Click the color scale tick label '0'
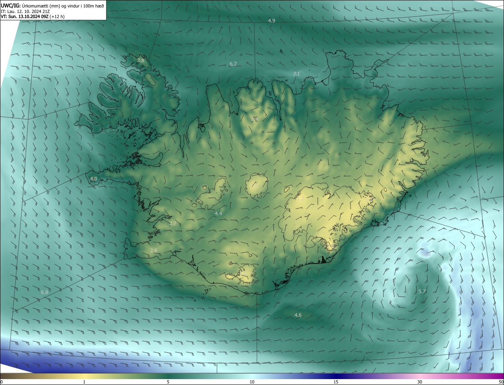This screenshot has height=385, width=504. coord(2,382)
